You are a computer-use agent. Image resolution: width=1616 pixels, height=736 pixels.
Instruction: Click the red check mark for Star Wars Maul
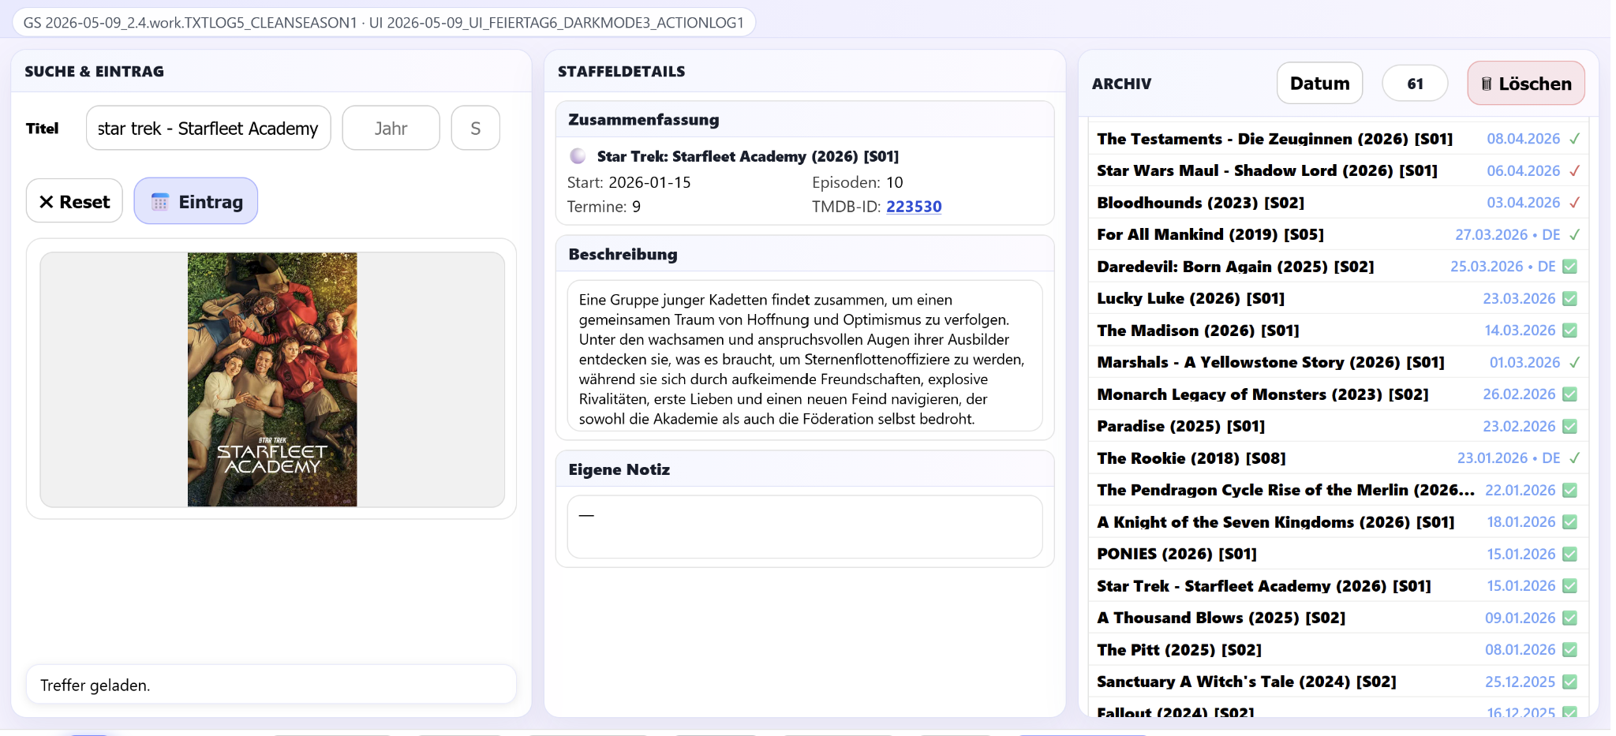pos(1574,170)
